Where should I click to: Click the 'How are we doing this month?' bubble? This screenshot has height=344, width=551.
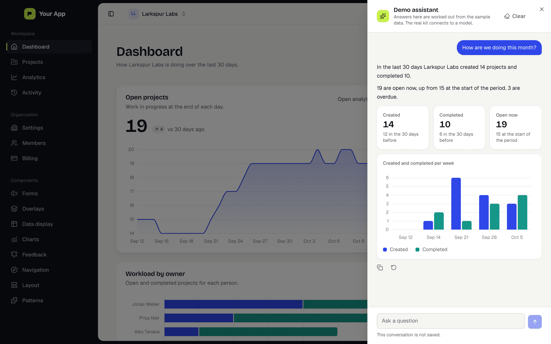click(x=499, y=48)
